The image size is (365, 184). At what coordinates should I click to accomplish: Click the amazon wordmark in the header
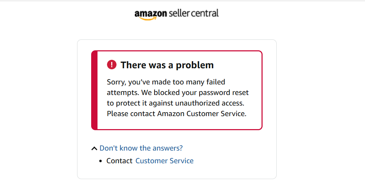click(x=151, y=13)
